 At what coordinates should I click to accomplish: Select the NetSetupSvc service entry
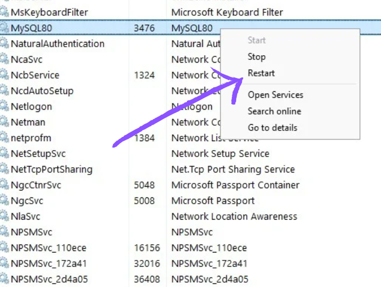(38, 154)
